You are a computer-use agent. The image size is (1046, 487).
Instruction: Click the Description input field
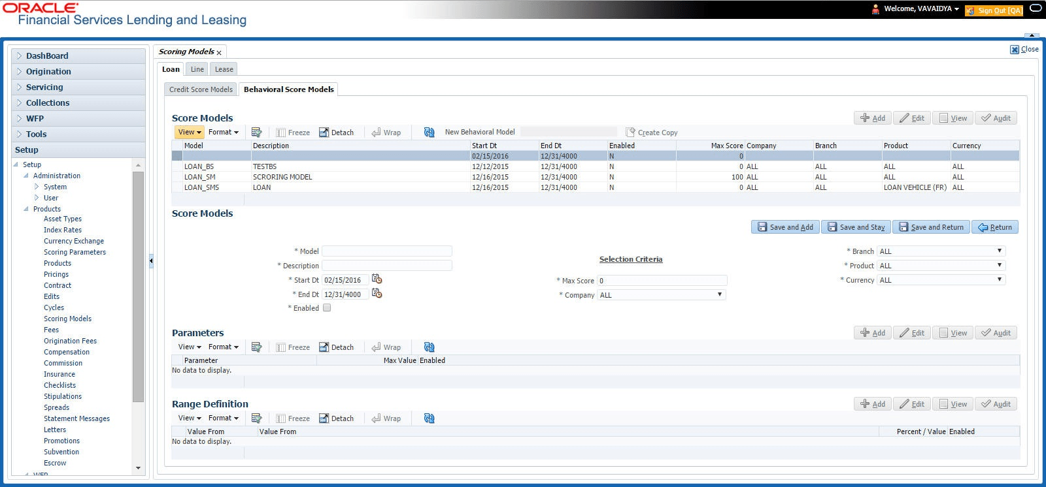tap(387, 266)
